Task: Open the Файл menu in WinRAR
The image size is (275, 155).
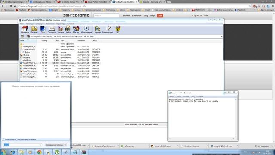Action: (22, 24)
